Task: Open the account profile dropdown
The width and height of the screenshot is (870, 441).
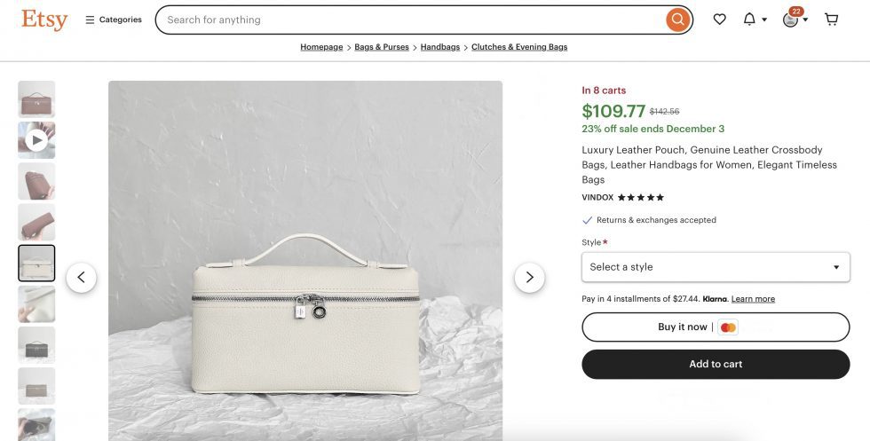Action: point(795,20)
